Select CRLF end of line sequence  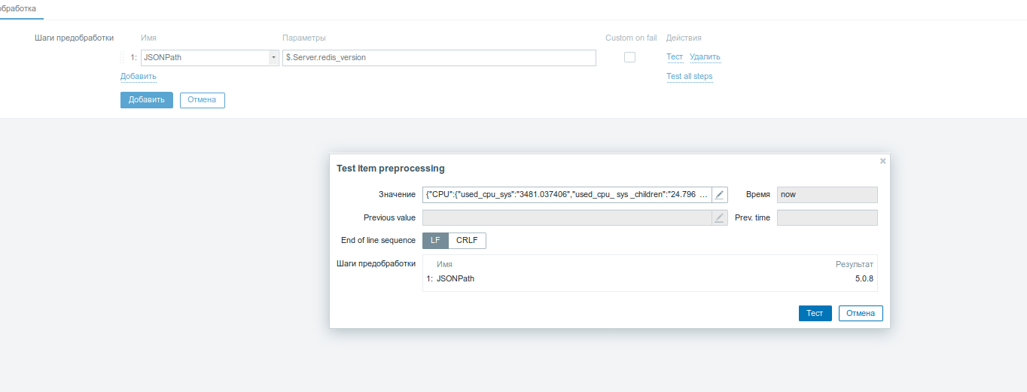468,241
